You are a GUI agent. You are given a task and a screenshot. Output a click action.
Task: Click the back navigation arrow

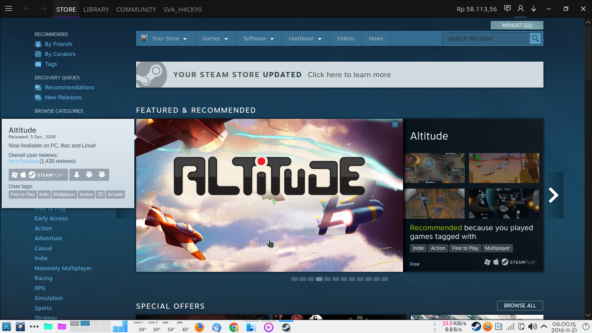27,8
